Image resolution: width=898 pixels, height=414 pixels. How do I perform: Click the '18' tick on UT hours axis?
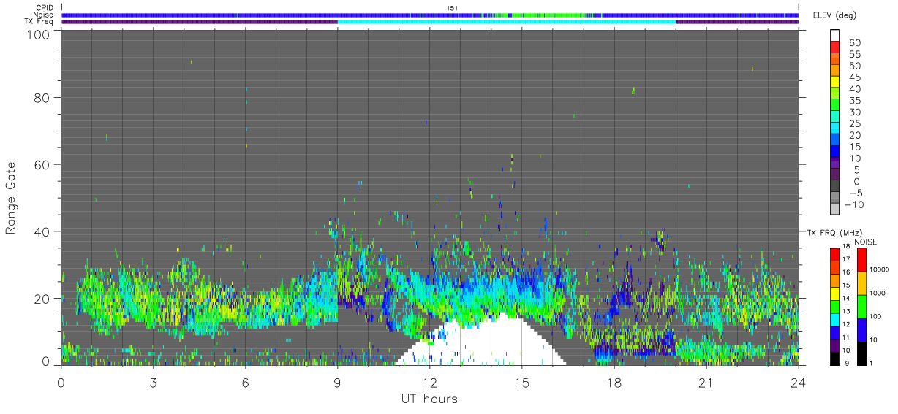tap(614, 382)
